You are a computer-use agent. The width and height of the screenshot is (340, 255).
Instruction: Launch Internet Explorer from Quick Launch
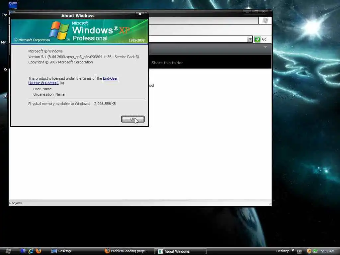click(31, 251)
